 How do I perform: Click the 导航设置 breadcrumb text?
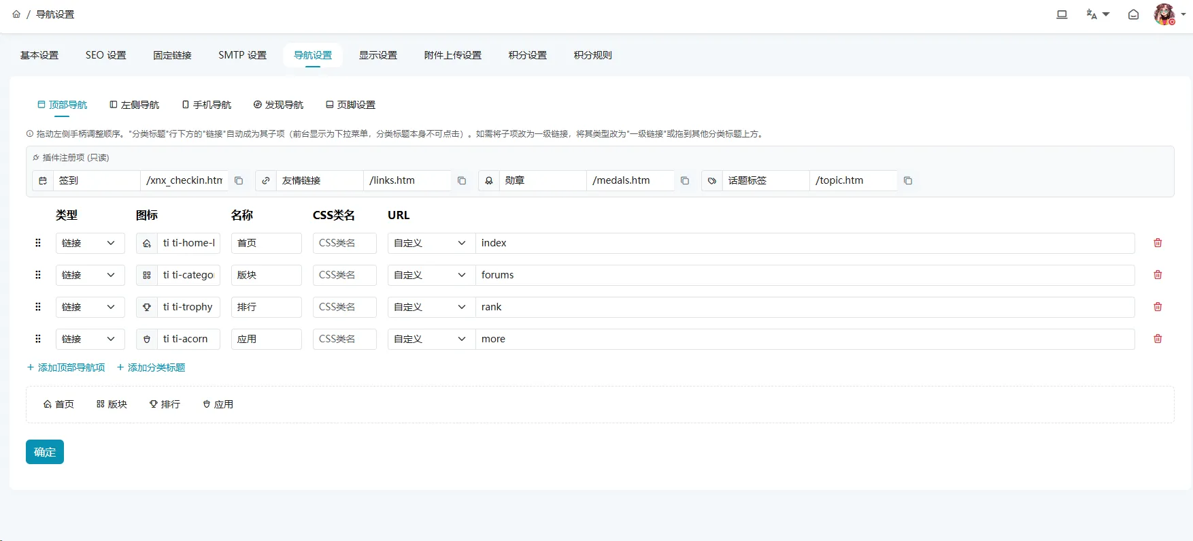[x=55, y=14]
